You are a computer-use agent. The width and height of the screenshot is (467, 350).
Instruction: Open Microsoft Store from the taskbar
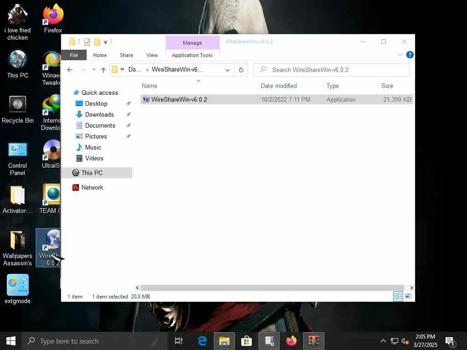(246, 341)
